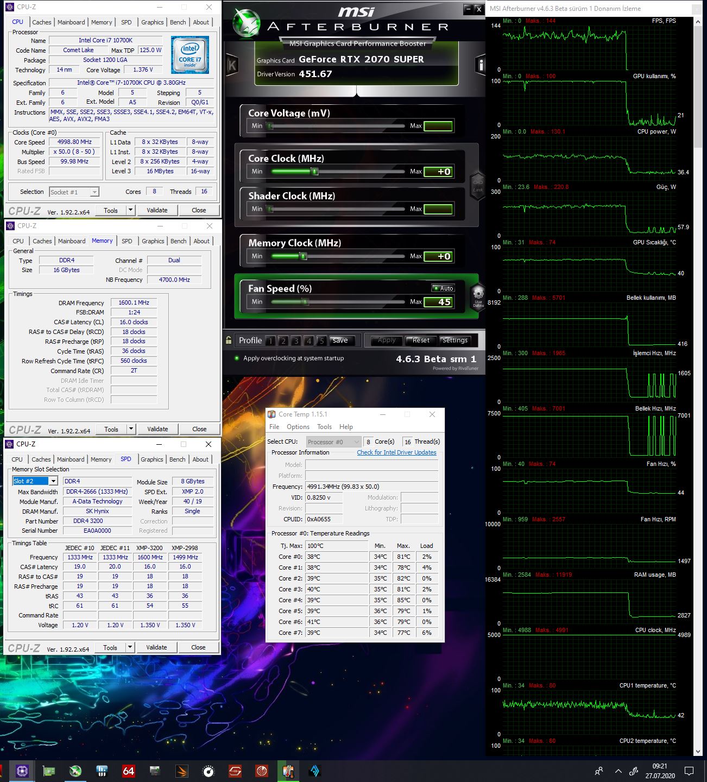Click the Apply button in Afterburner

(387, 340)
